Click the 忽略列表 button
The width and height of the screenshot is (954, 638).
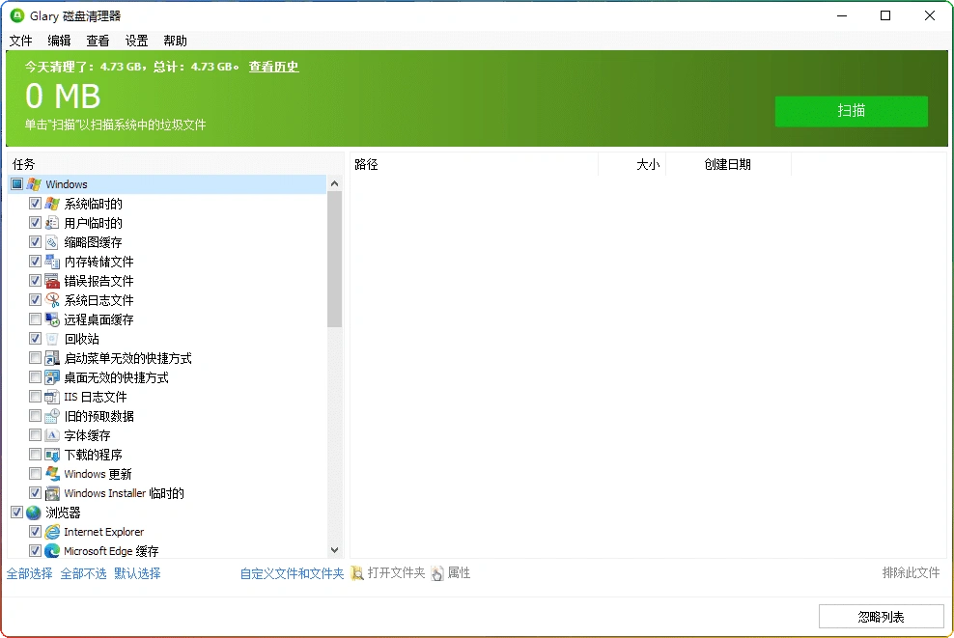pos(881,616)
